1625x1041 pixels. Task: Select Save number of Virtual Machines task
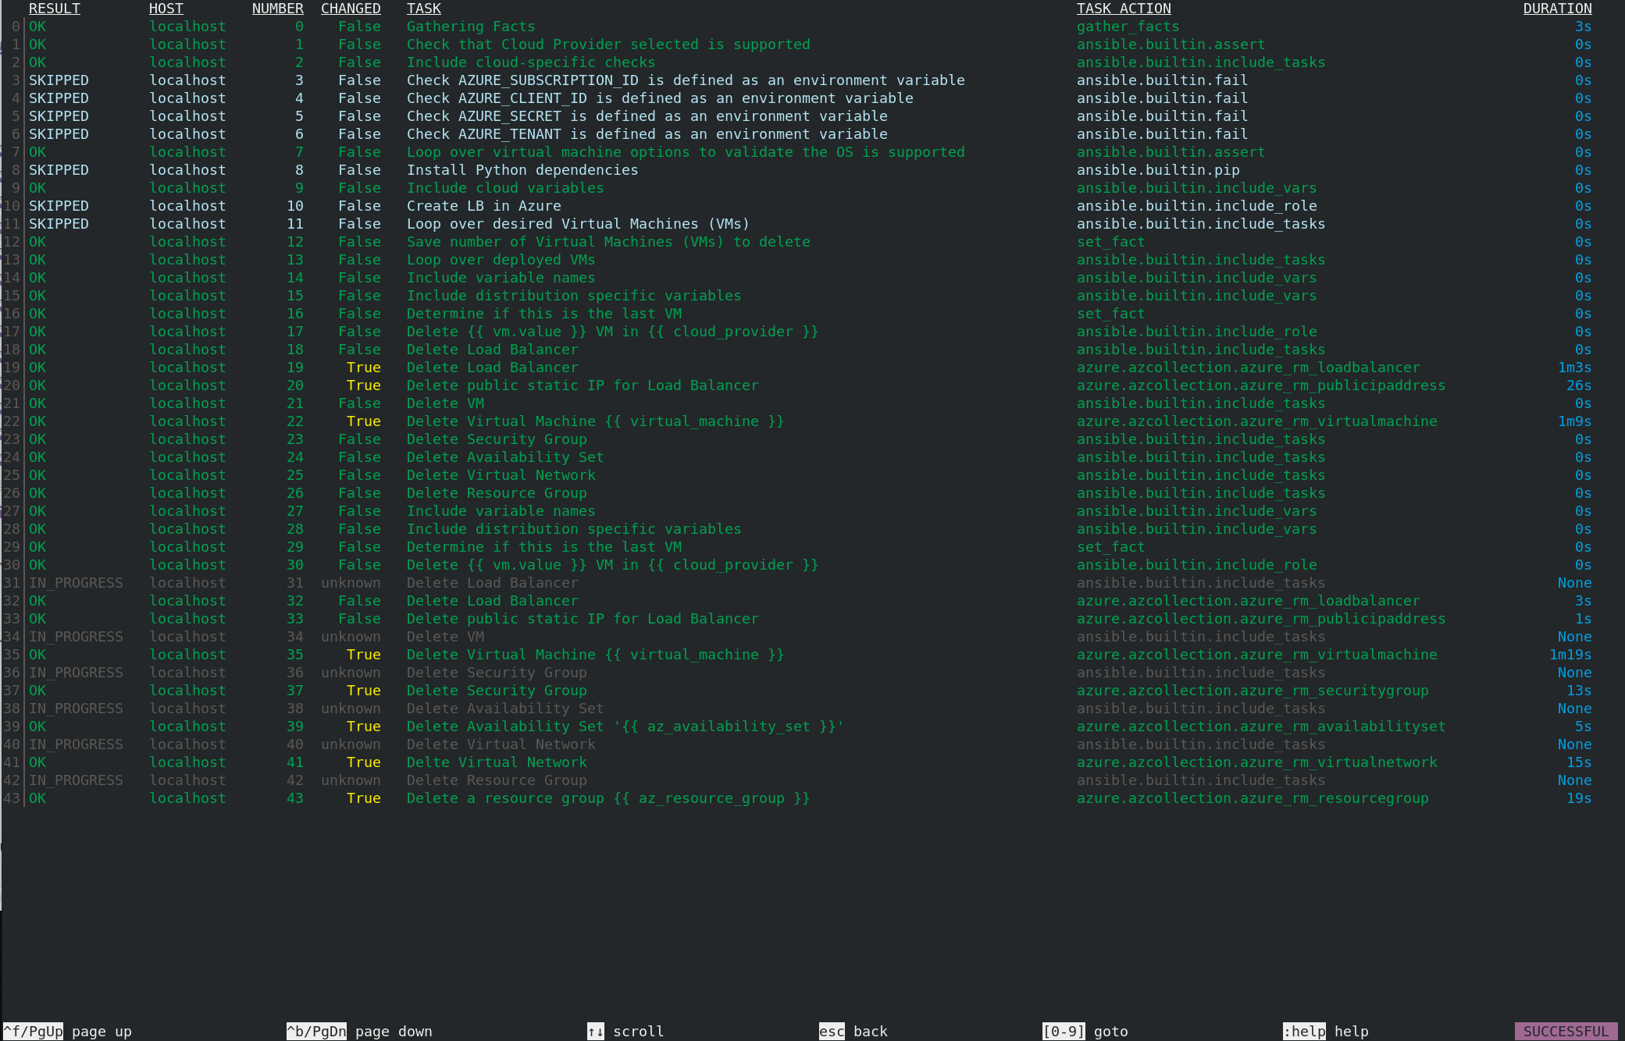point(608,242)
